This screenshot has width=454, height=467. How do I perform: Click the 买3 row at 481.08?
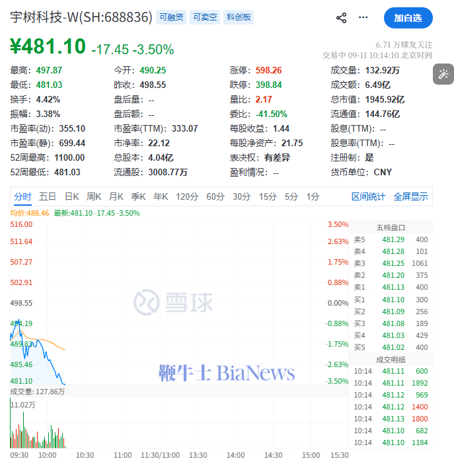[391, 323]
